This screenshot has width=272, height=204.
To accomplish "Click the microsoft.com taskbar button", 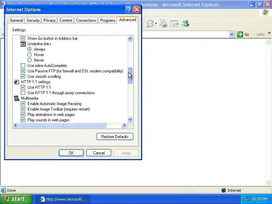I will [64, 199].
